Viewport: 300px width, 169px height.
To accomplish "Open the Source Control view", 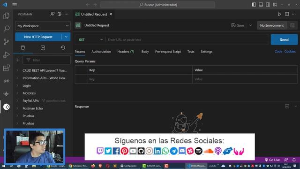I will click(6, 42).
